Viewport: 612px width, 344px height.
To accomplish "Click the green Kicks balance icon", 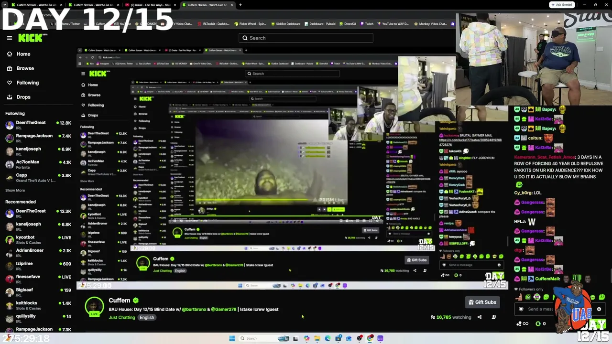I will pos(538,323).
